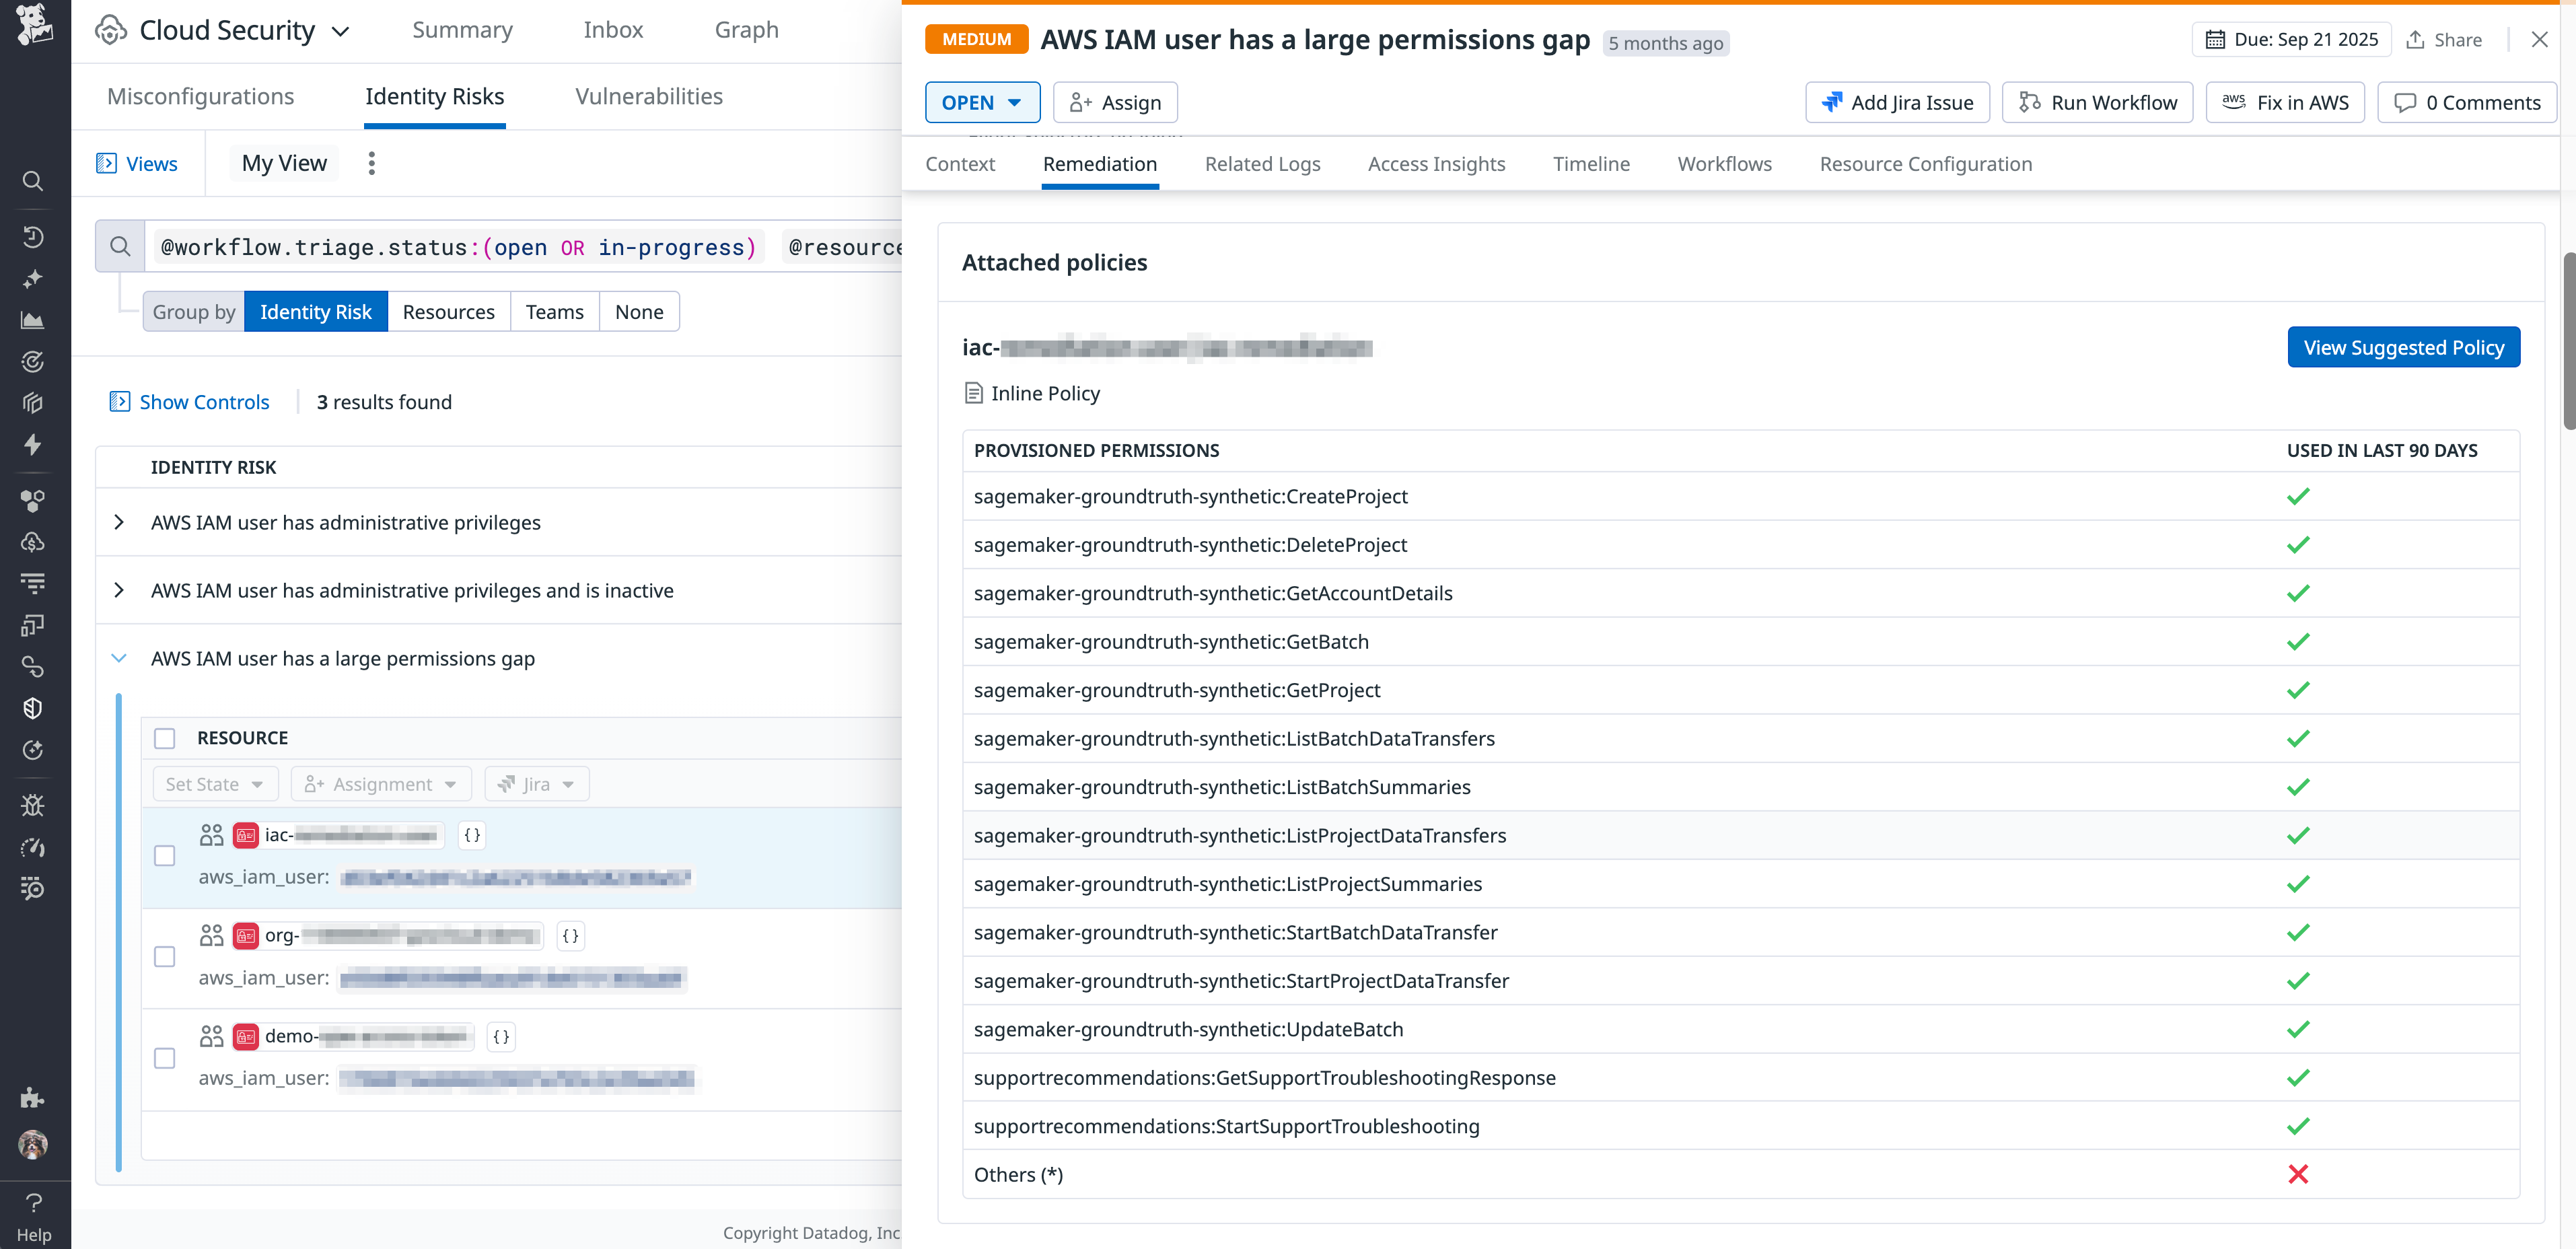Image resolution: width=2576 pixels, height=1249 pixels.
Task: Switch to the Access Insights tab
Action: [1436, 163]
